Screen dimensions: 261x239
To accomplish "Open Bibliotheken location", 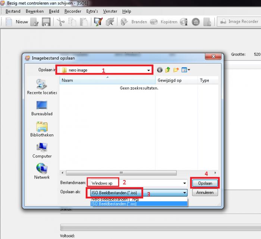I will [x=42, y=129].
